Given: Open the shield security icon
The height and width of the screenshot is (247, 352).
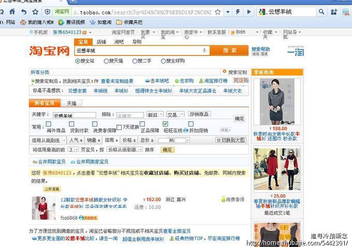Looking at the screenshot, I should [x=48, y=12].
